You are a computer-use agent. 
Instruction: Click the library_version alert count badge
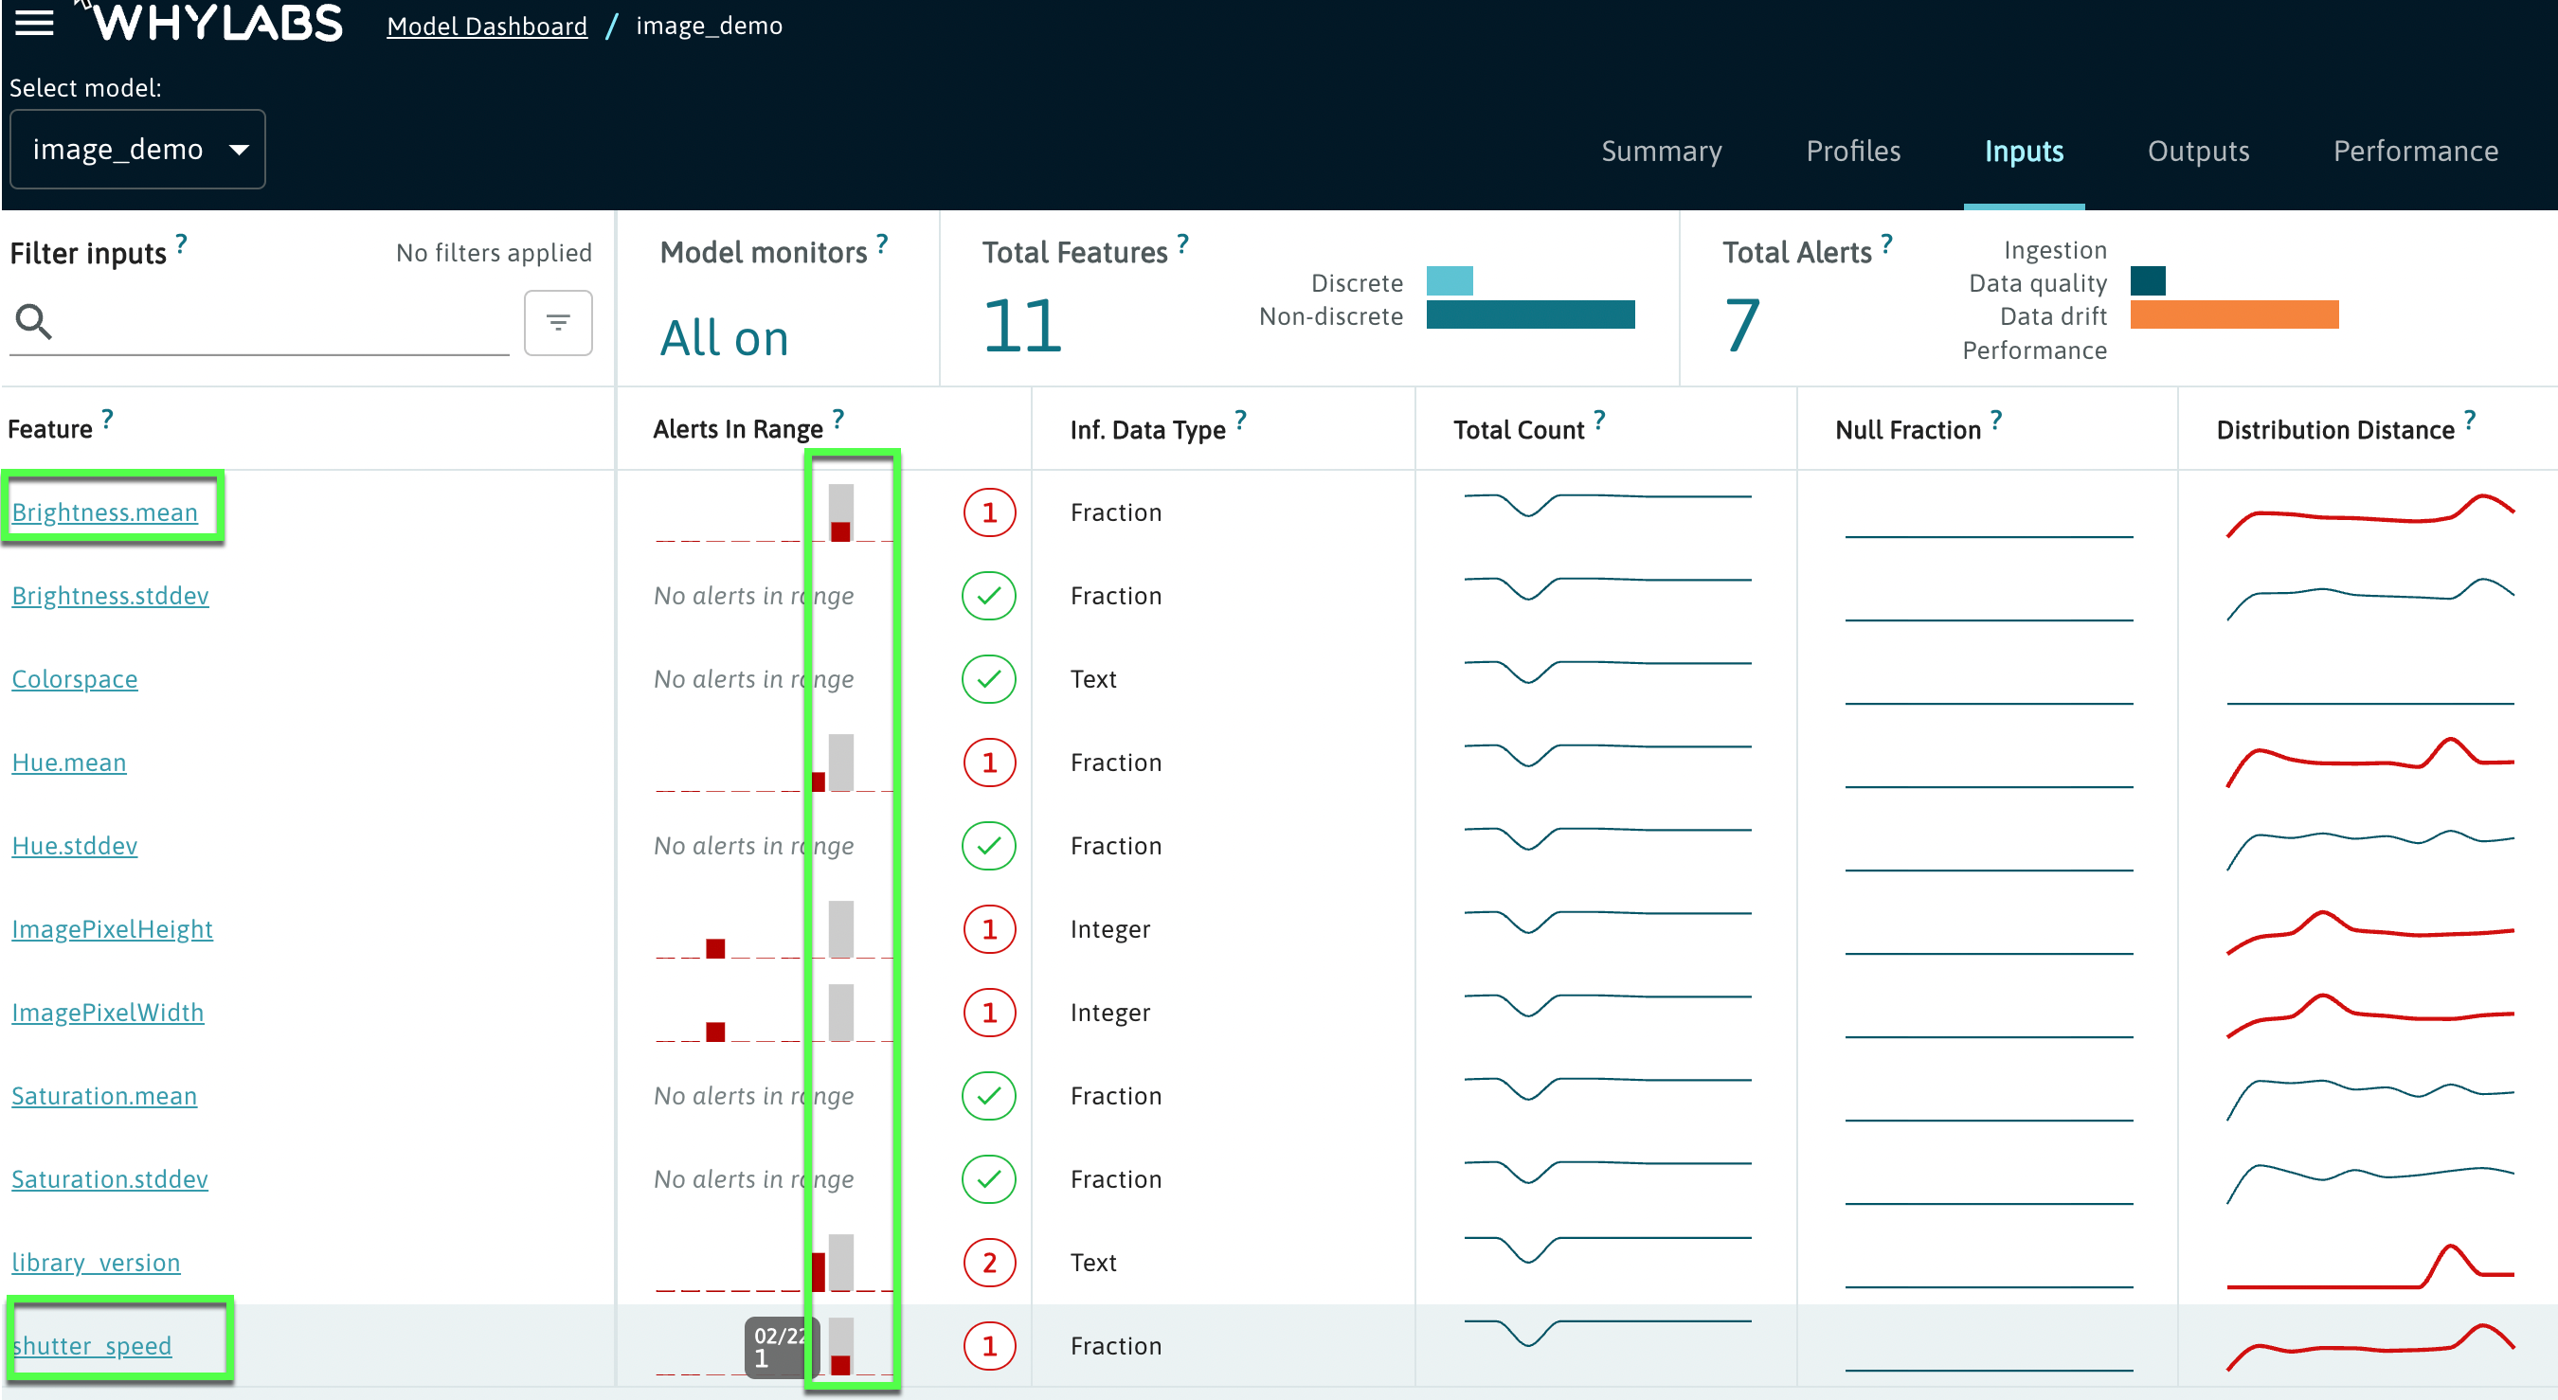pos(989,1262)
